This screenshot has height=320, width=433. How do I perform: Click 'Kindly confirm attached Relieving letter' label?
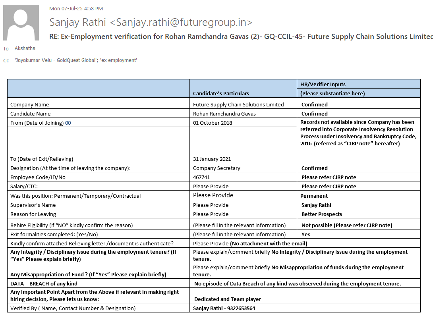92,243
